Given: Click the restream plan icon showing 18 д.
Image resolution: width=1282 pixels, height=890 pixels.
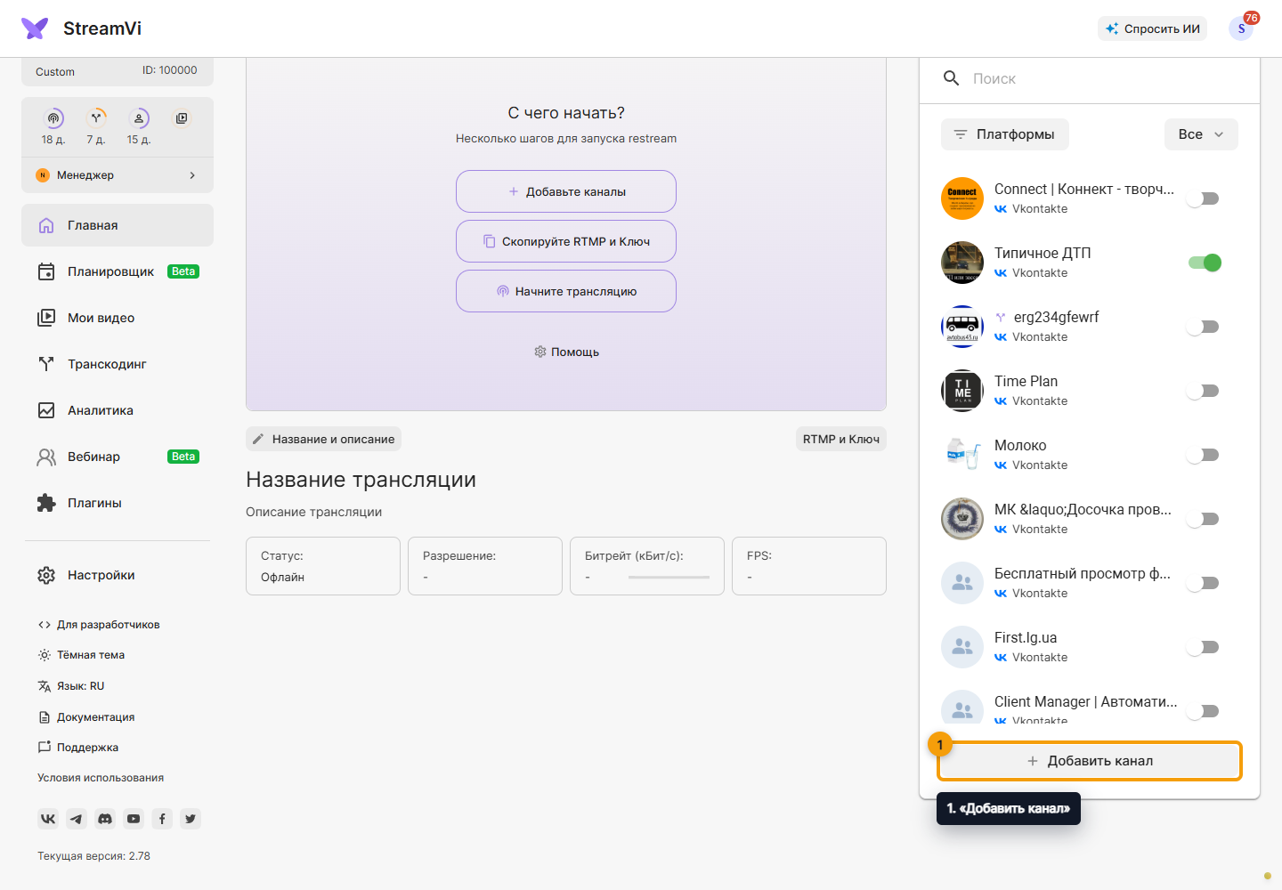Looking at the screenshot, I should click(53, 118).
